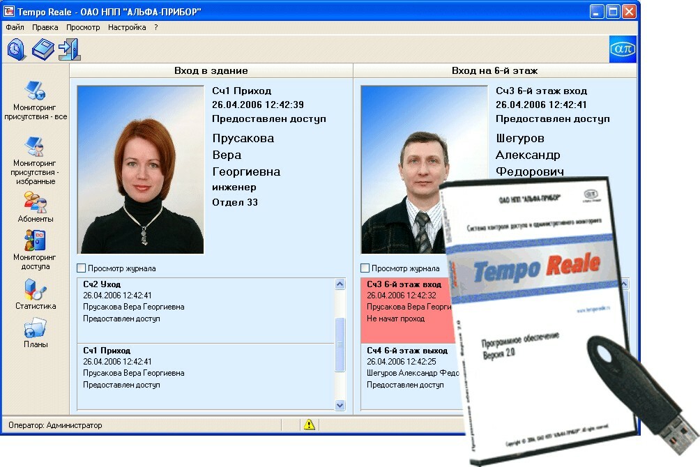The height and width of the screenshot is (467, 700).
Task: Click the инженер position label
Action: (234, 187)
